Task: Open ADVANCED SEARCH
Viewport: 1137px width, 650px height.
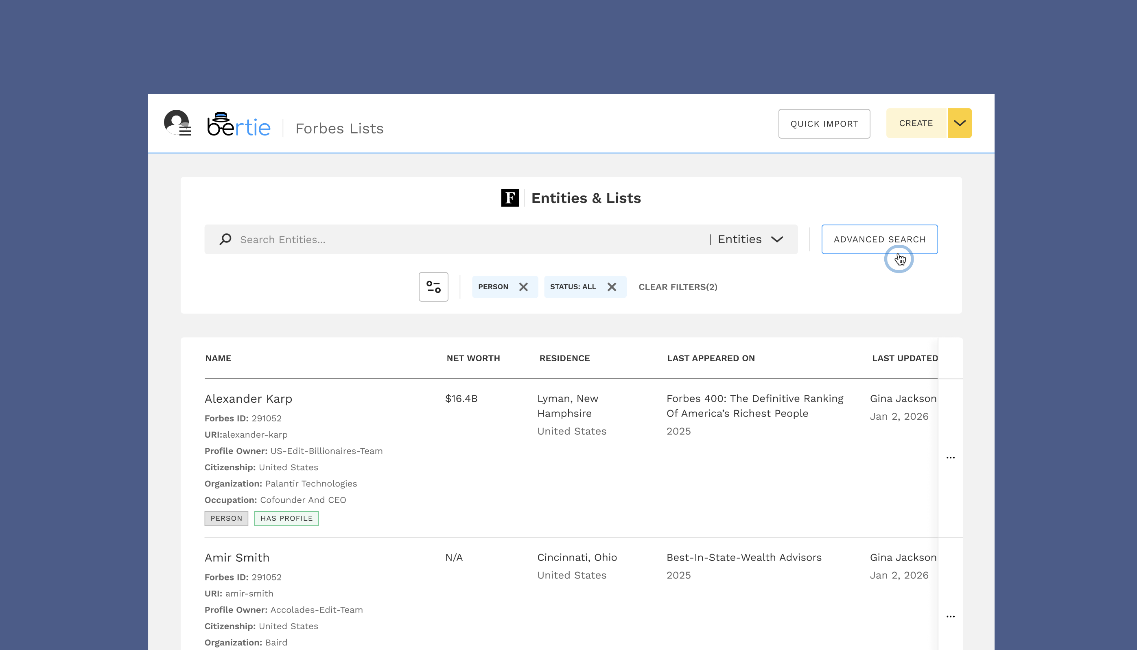Action: [x=879, y=239]
